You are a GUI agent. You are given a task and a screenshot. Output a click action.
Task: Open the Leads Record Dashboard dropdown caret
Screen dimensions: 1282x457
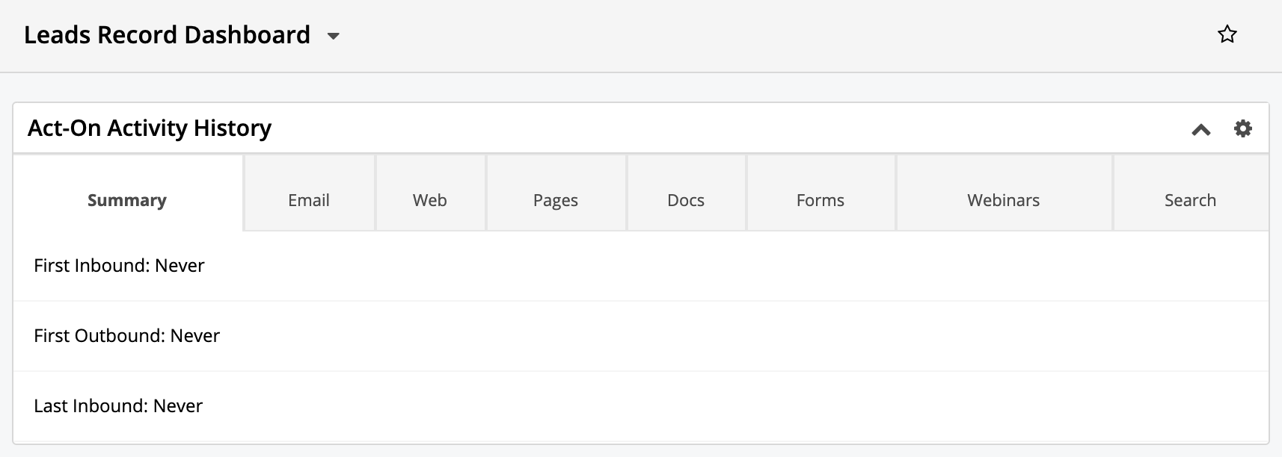[334, 36]
